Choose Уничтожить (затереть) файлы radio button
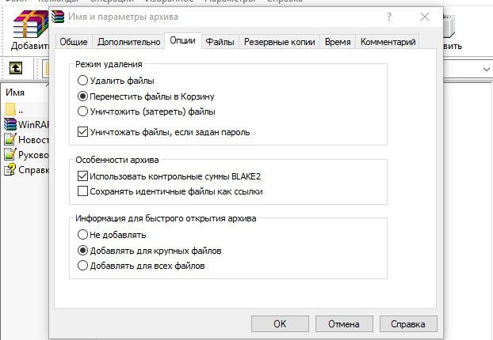 [82, 111]
